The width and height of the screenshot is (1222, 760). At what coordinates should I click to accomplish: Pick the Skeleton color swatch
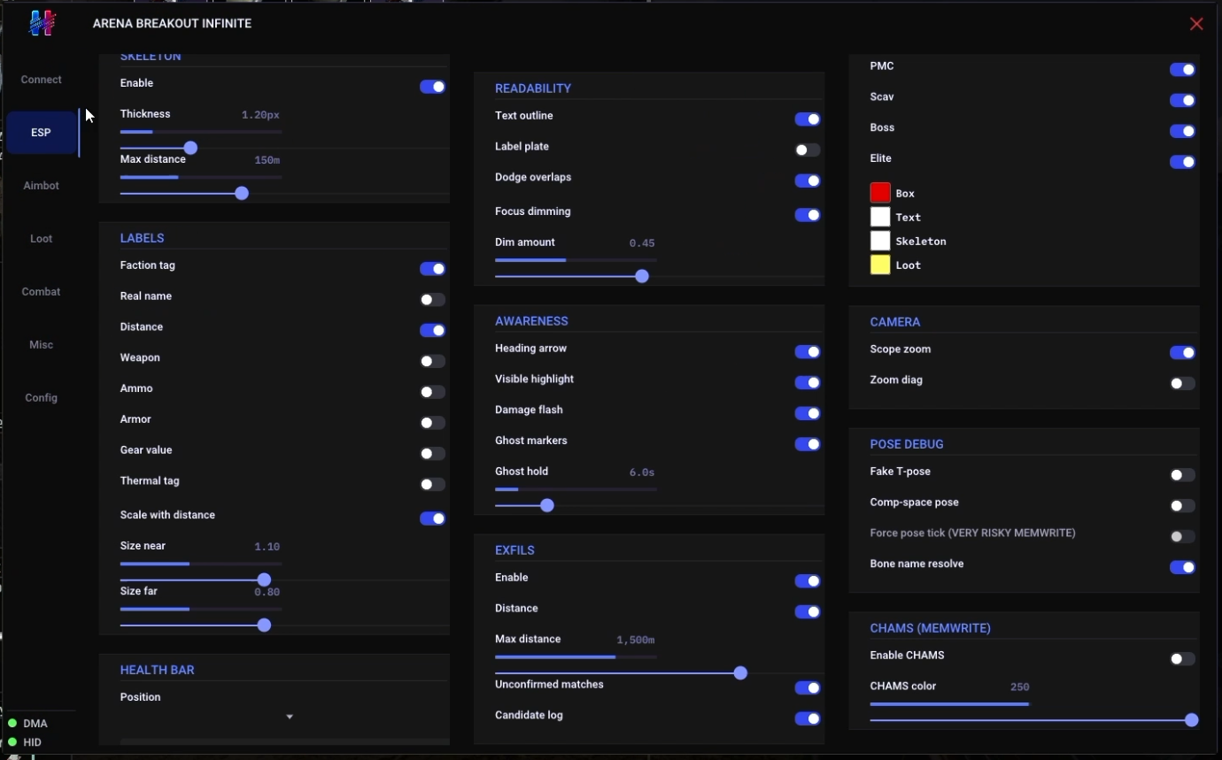coord(880,241)
